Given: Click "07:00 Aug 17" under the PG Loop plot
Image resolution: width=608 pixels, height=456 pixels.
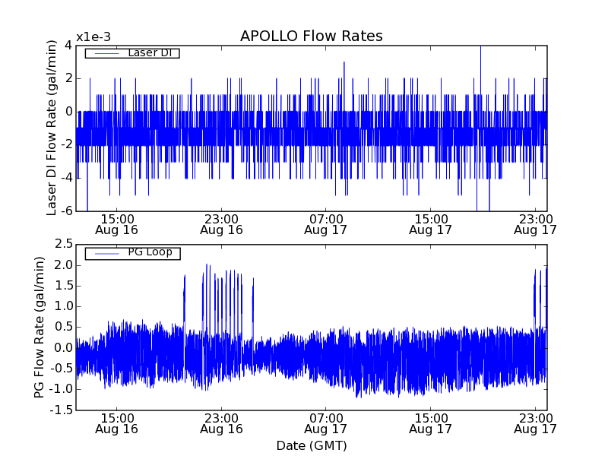Looking at the screenshot, I should (326, 424).
